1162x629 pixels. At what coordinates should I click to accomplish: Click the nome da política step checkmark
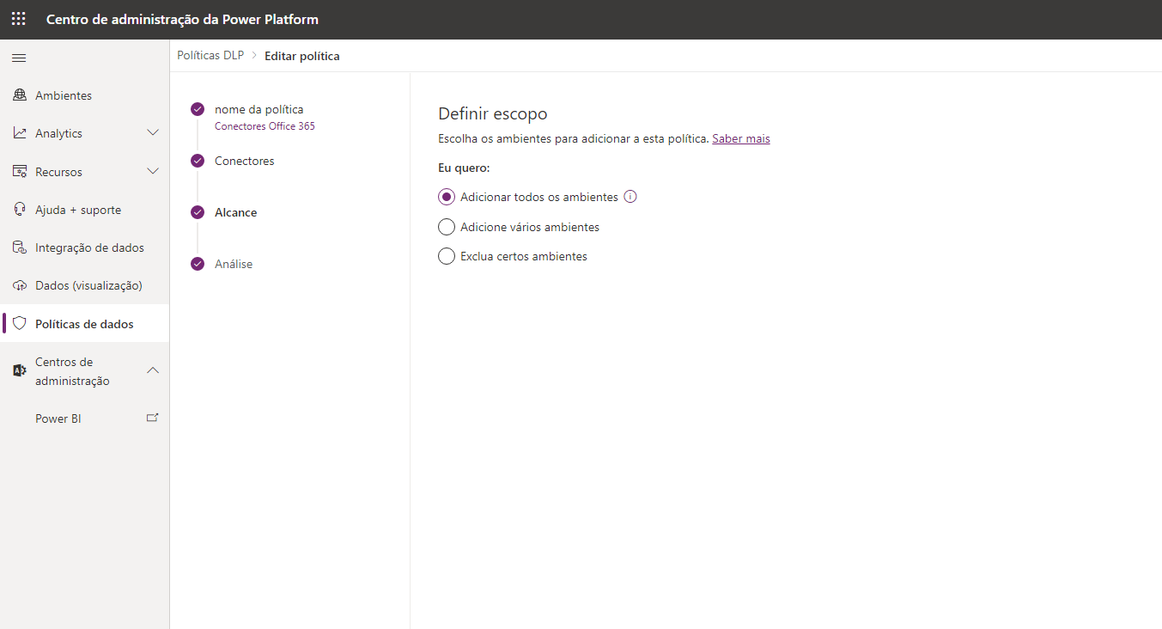point(198,109)
